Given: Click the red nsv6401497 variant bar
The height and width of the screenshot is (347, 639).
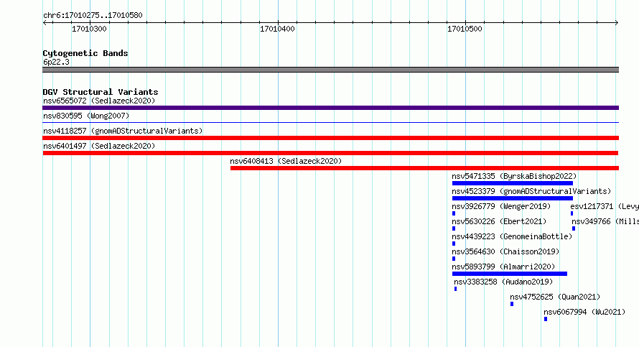Looking at the screenshot, I should click(x=330, y=153).
